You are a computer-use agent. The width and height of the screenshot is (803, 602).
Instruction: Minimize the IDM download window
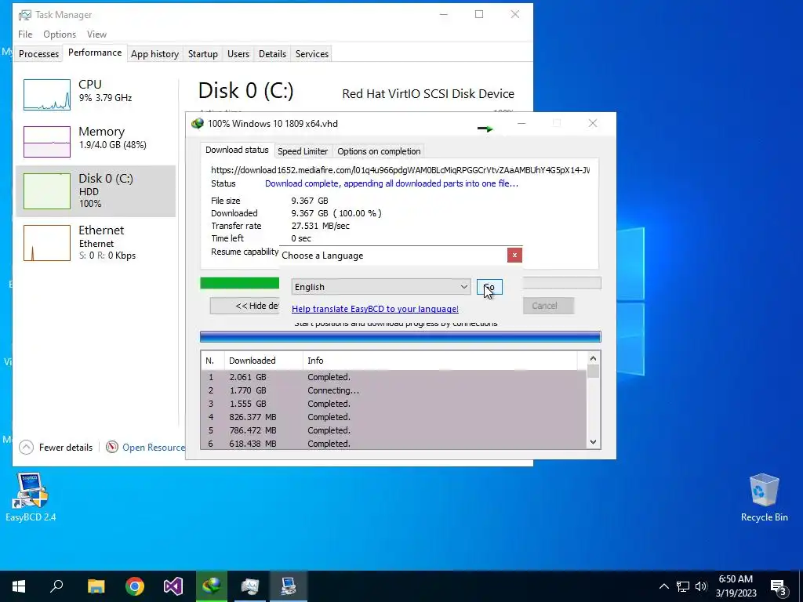(x=521, y=123)
